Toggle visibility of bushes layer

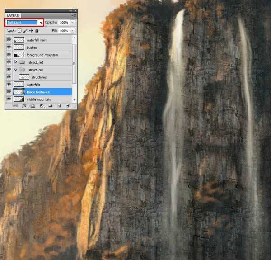pos(9,47)
